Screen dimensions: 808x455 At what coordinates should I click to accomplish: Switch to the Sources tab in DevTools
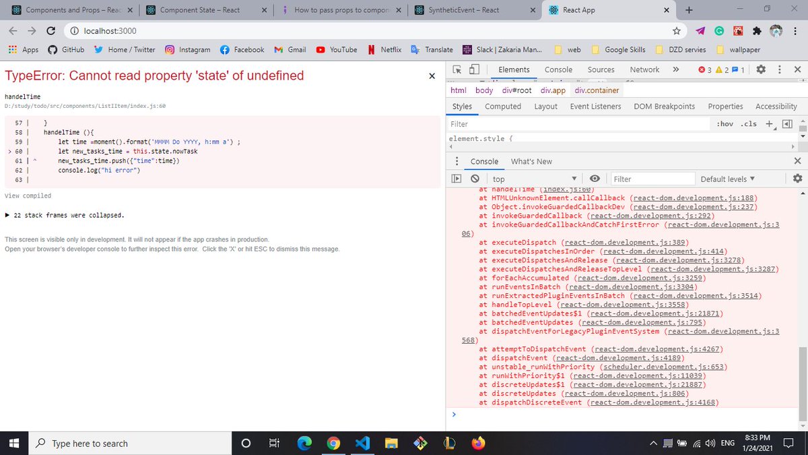601,69
